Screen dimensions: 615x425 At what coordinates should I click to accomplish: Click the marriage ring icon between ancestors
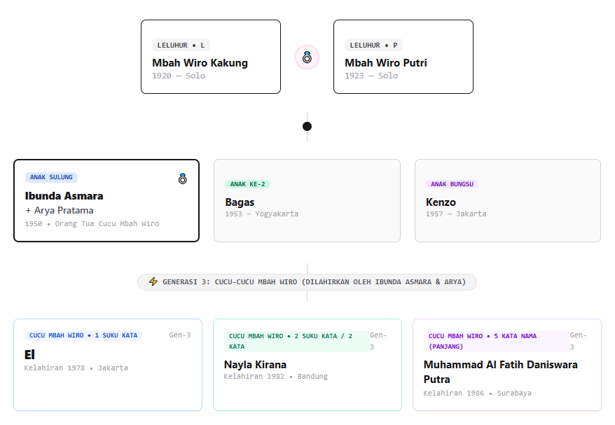[x=307, y=57]
